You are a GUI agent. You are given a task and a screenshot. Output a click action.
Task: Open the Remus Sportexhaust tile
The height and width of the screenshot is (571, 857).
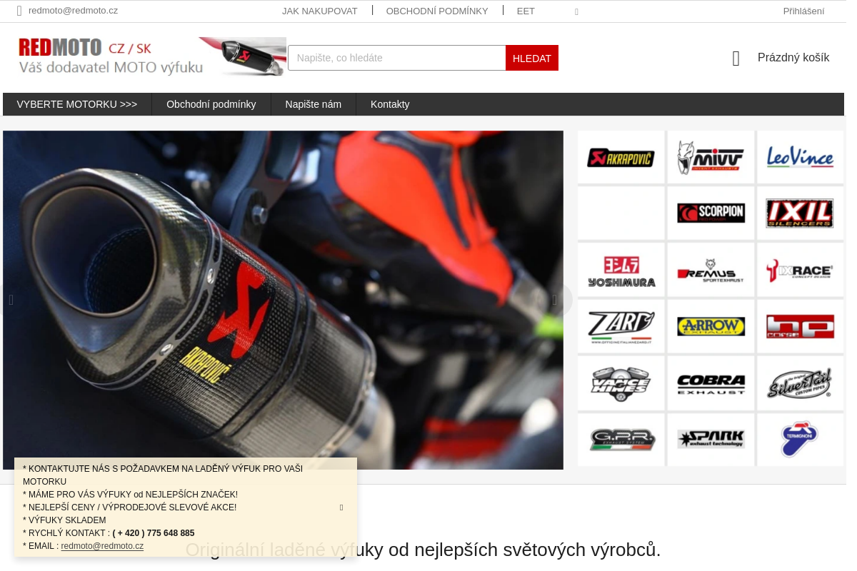coord(711,269)
